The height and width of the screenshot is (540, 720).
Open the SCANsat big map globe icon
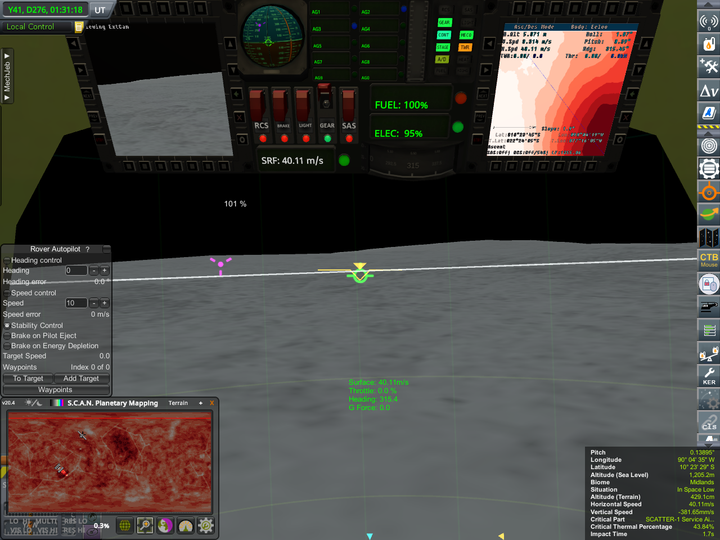125,525
